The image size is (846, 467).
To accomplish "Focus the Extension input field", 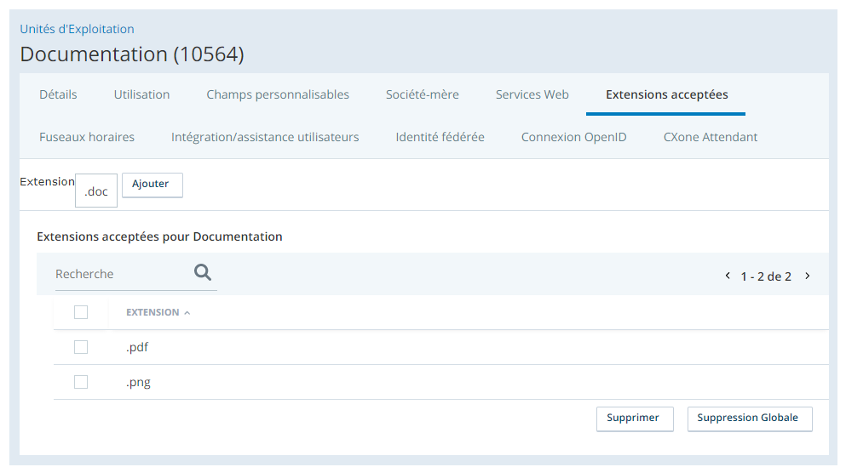I will pos(96,191).
